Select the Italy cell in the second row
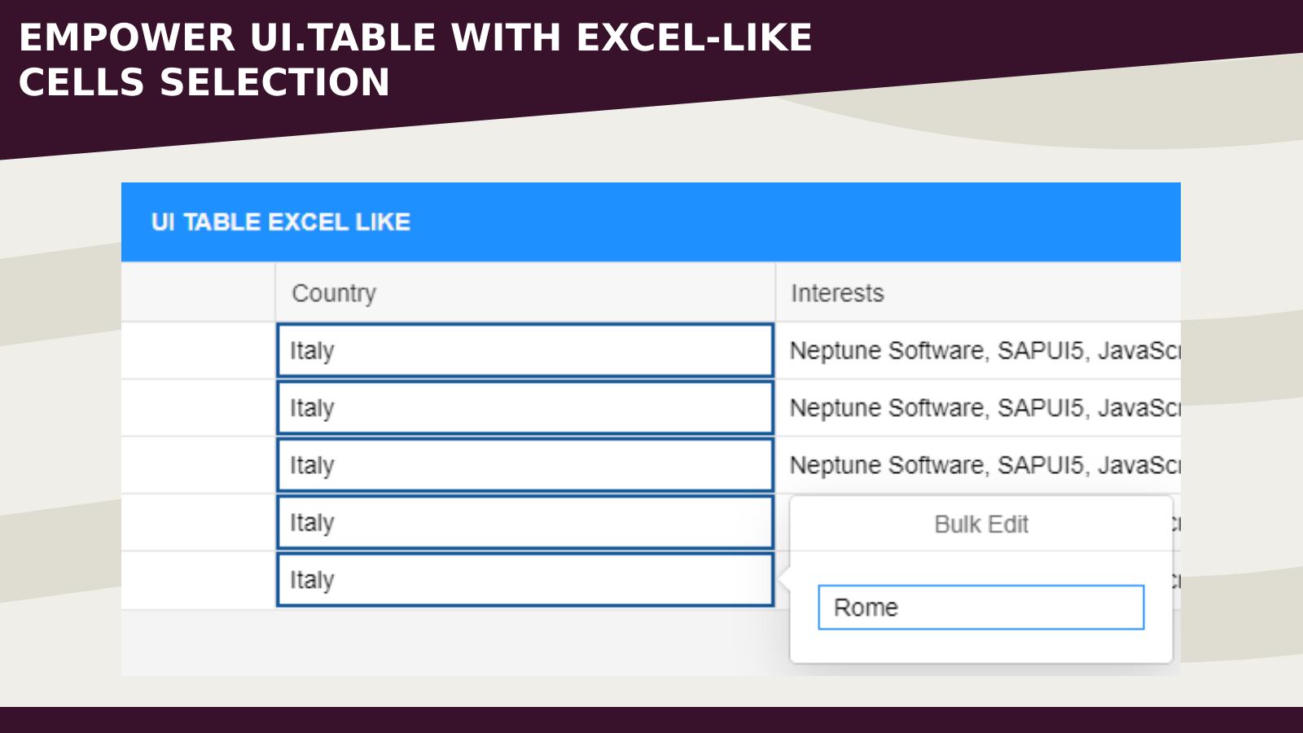The width and height of the screenshot is (1303, 733). point(524,408)
